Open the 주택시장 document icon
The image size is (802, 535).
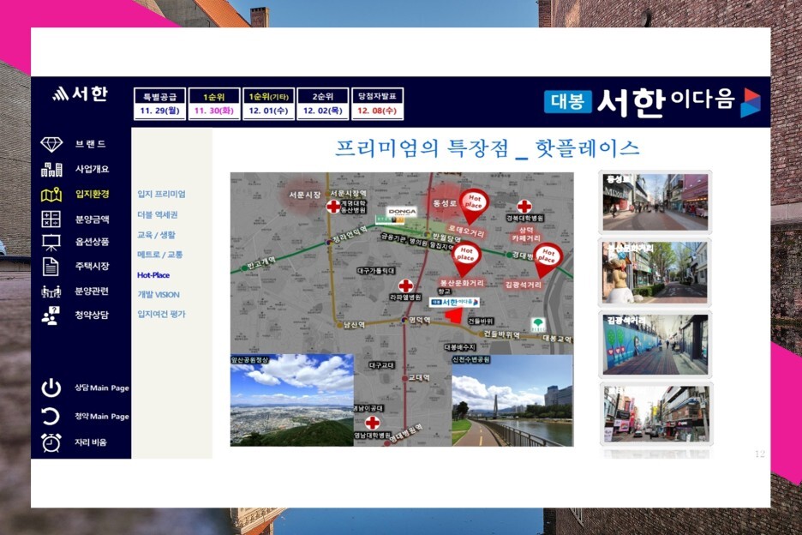(51, 267)
